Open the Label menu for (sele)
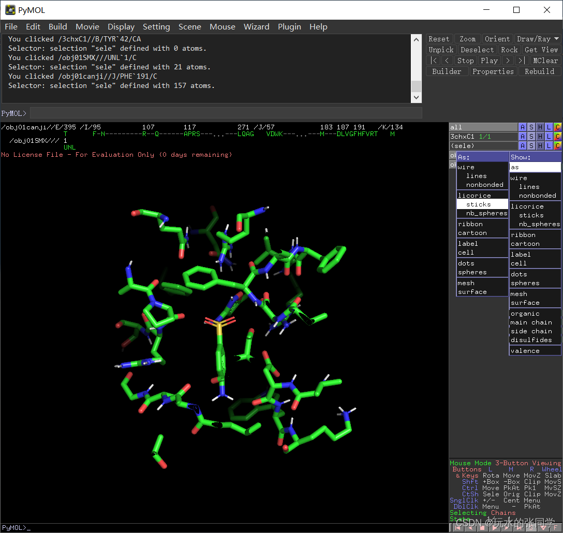 click(x=549, y=146)
